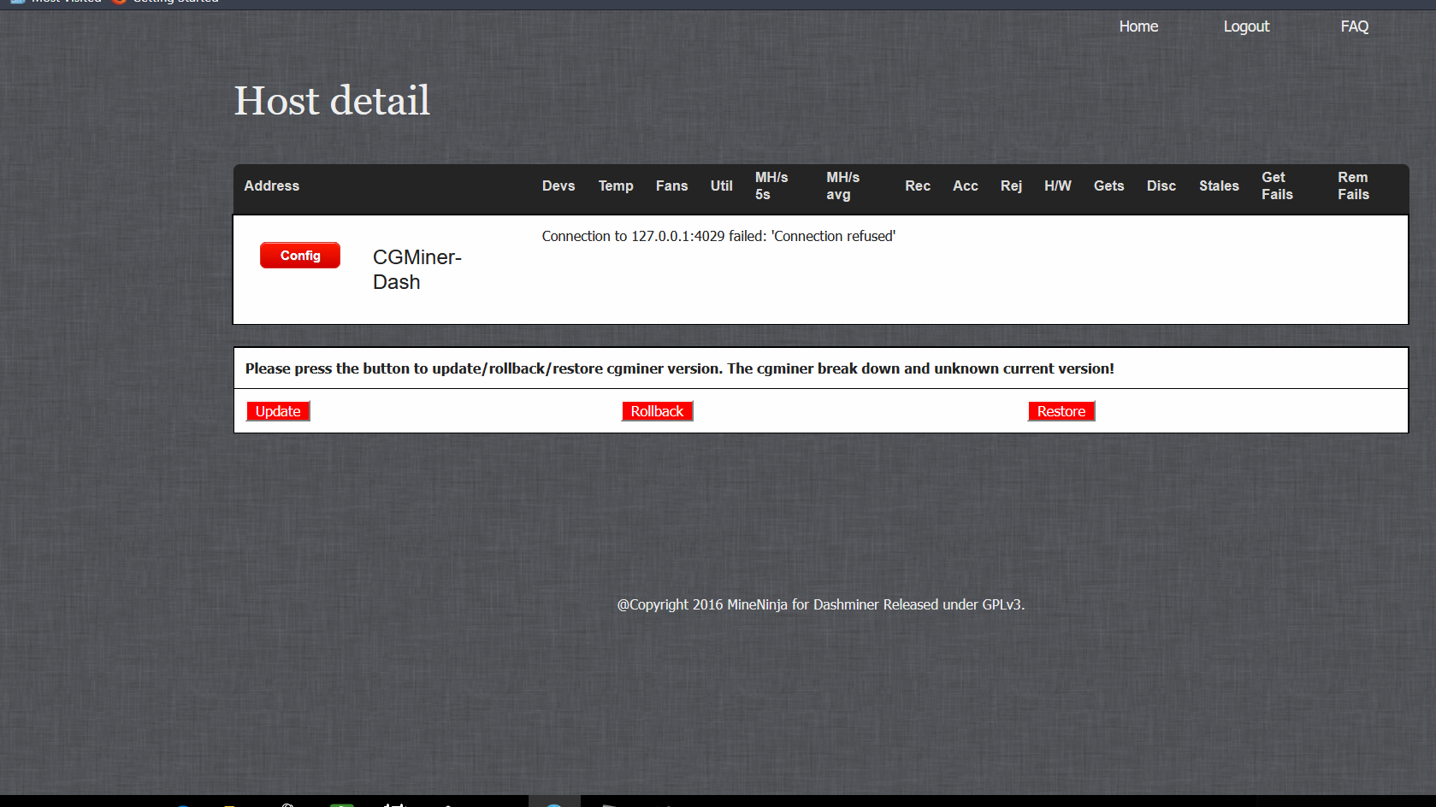Click the 'Connection refused' error message
The image size is (1436, 807).
(718, 236)
